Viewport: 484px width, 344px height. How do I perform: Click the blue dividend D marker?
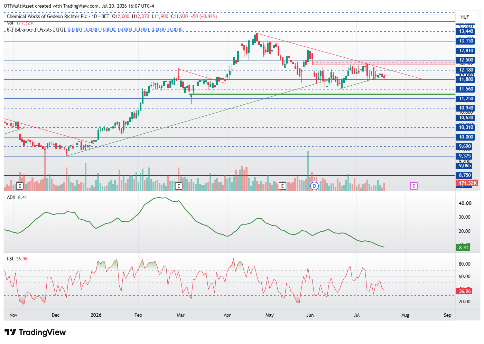click(314, 186)
